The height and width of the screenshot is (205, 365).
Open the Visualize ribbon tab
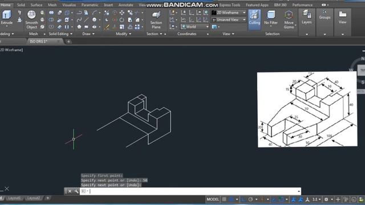pos(69,5)
